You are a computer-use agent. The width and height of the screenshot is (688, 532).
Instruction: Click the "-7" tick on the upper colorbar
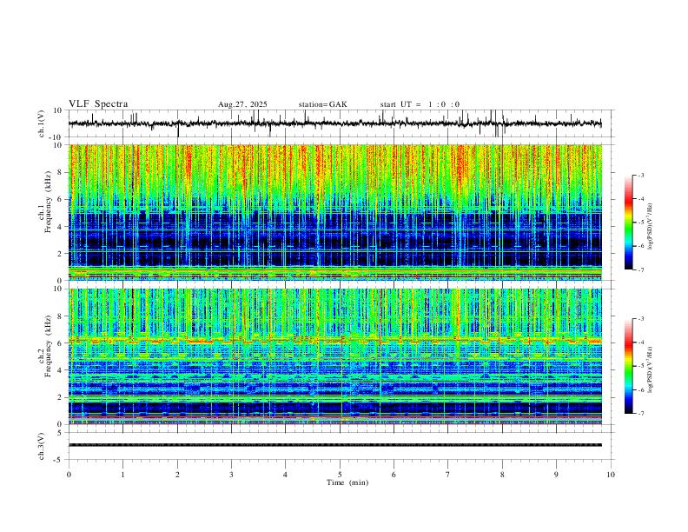click(641, 269)
